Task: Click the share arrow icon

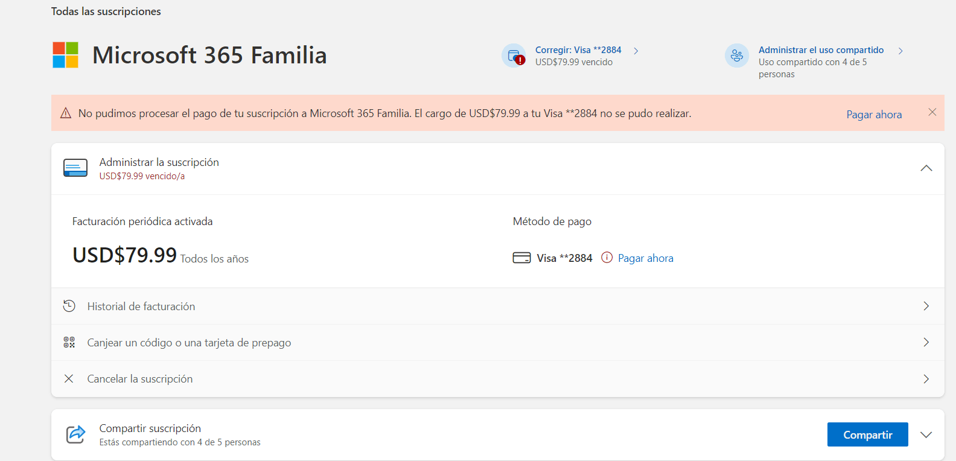Action: [x=76, y=434]
